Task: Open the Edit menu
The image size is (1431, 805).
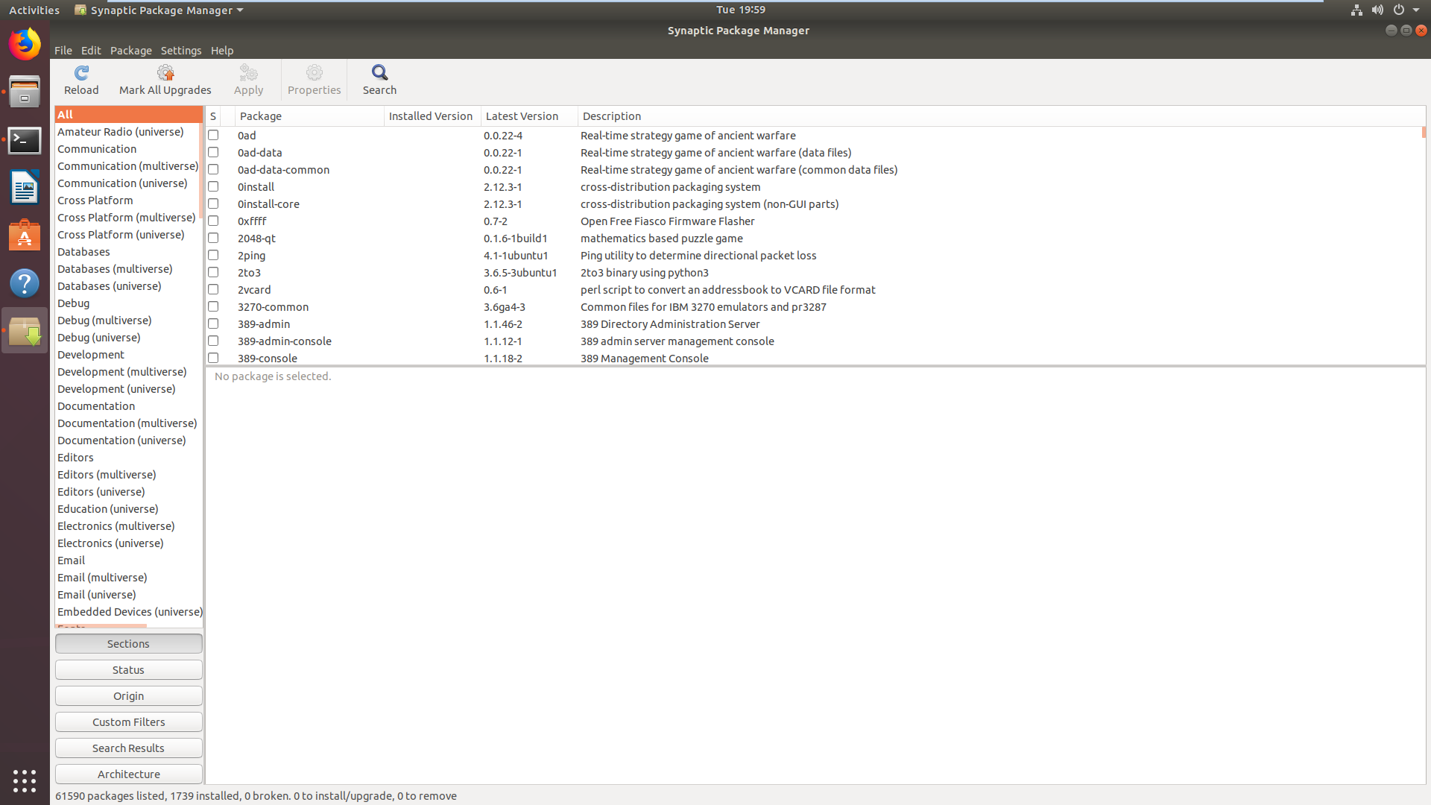Action: tap(89, 49)
